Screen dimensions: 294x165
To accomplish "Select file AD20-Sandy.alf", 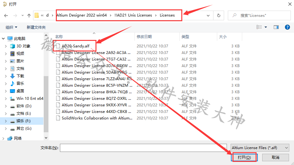I will (76, 46).
